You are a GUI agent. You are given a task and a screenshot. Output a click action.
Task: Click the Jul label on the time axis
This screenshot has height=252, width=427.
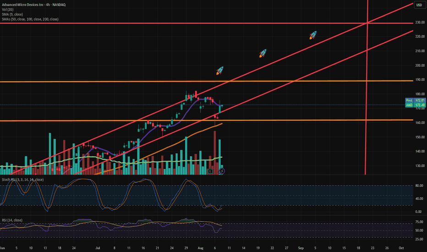pyautogui.click(x=98, y=248)
